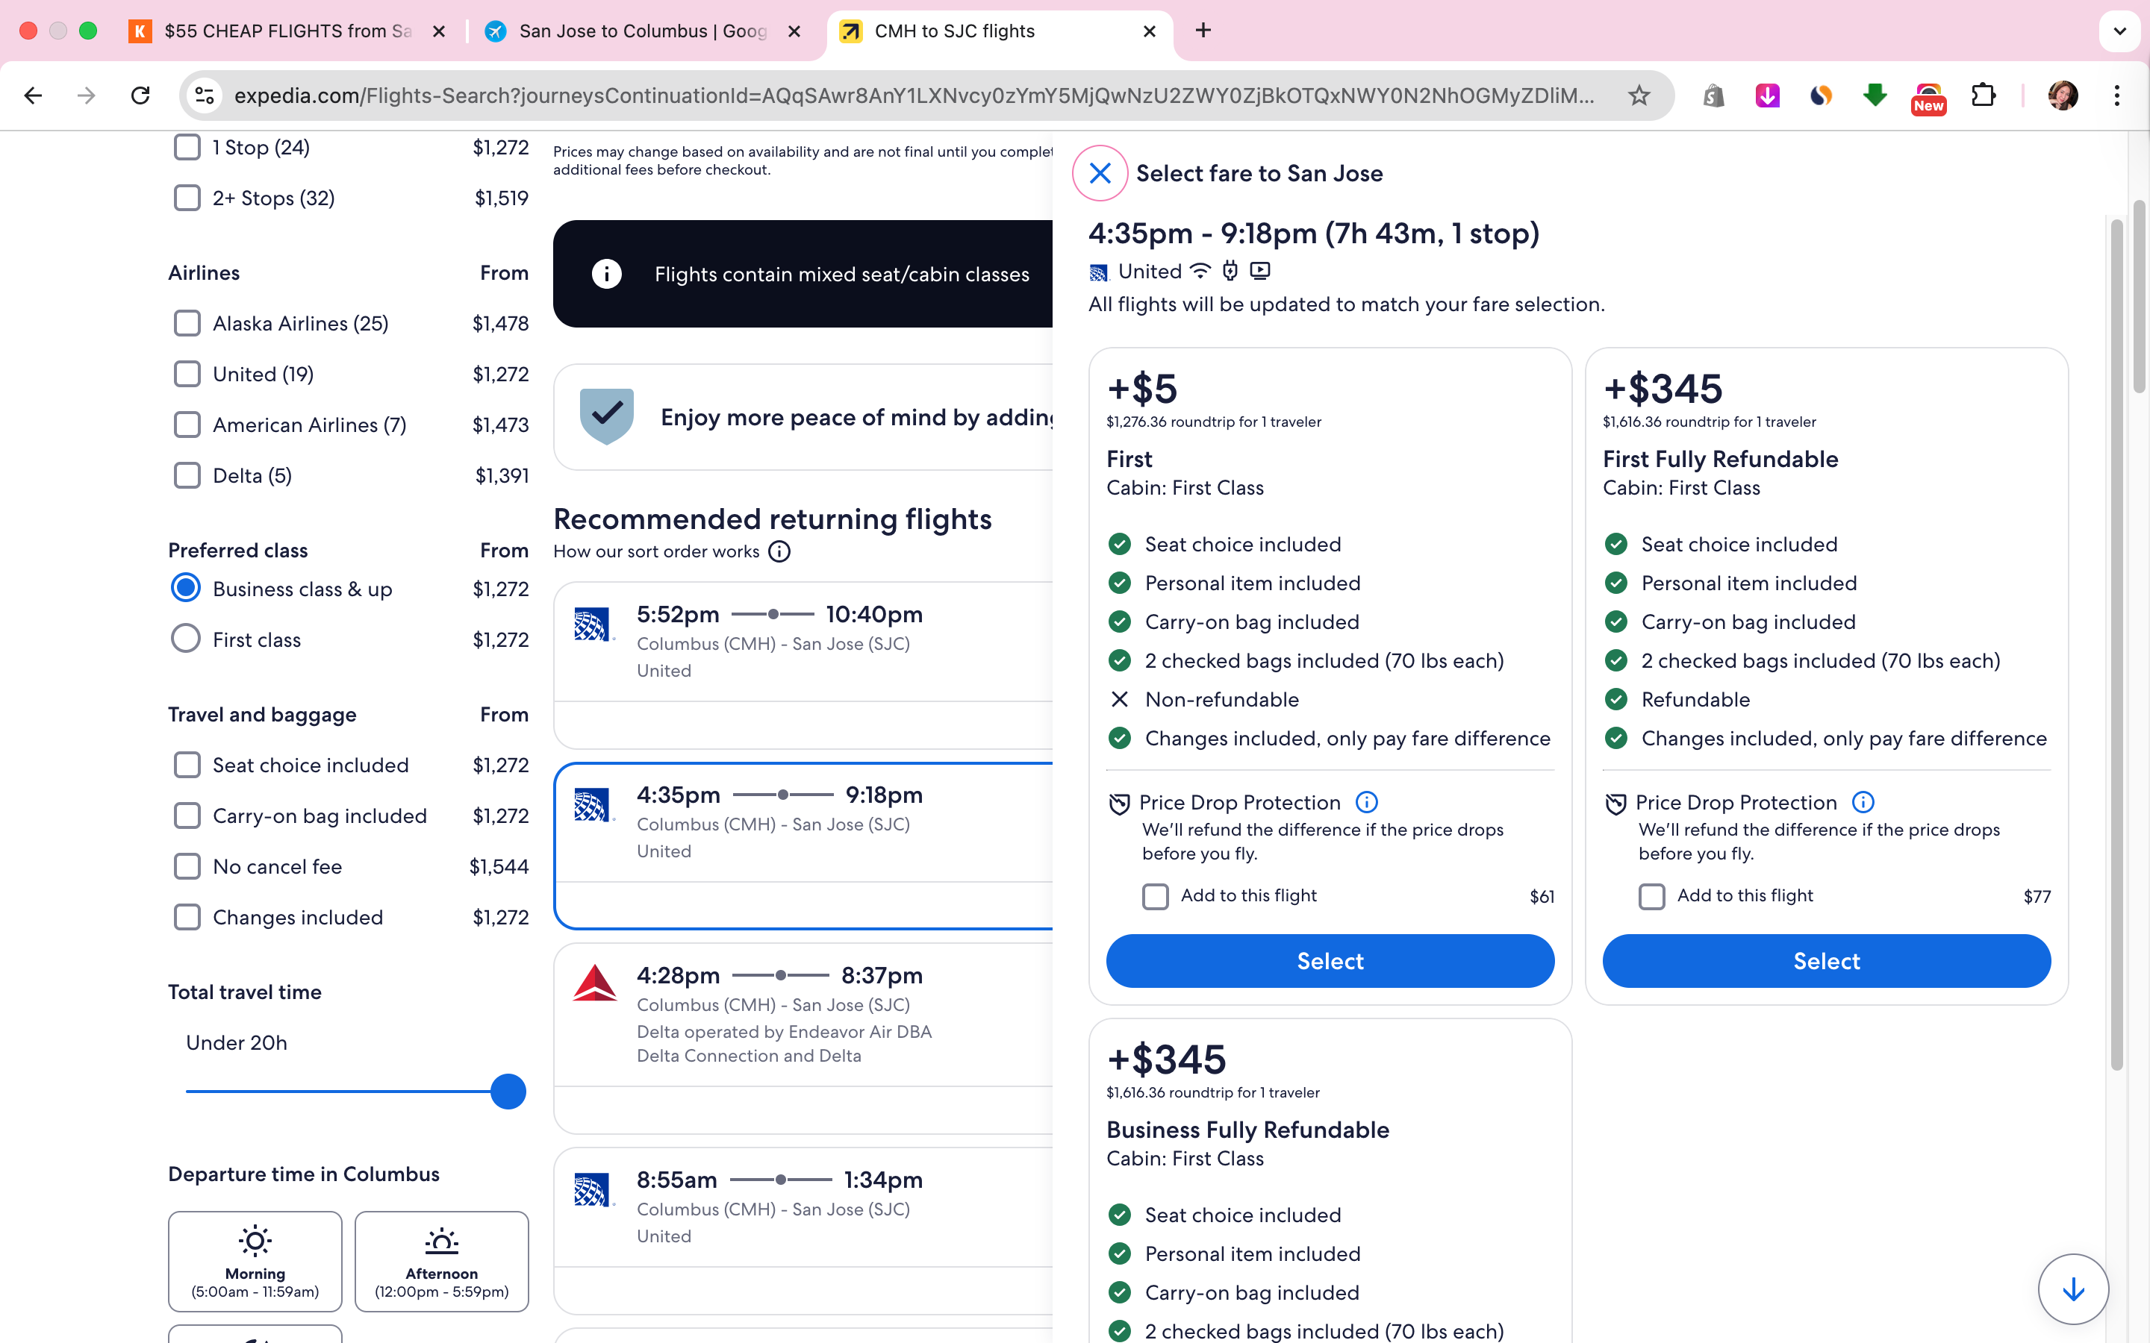Click Price Drop Protection info icon under First fare

click(x=1366, y=802)
